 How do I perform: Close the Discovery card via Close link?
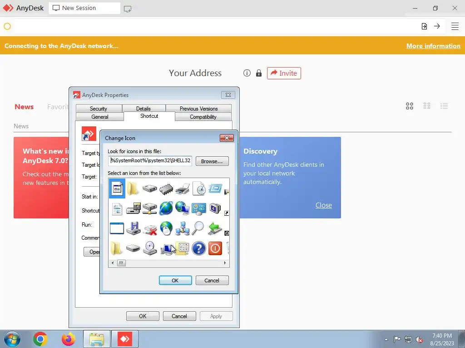click(x=323, y=205)
